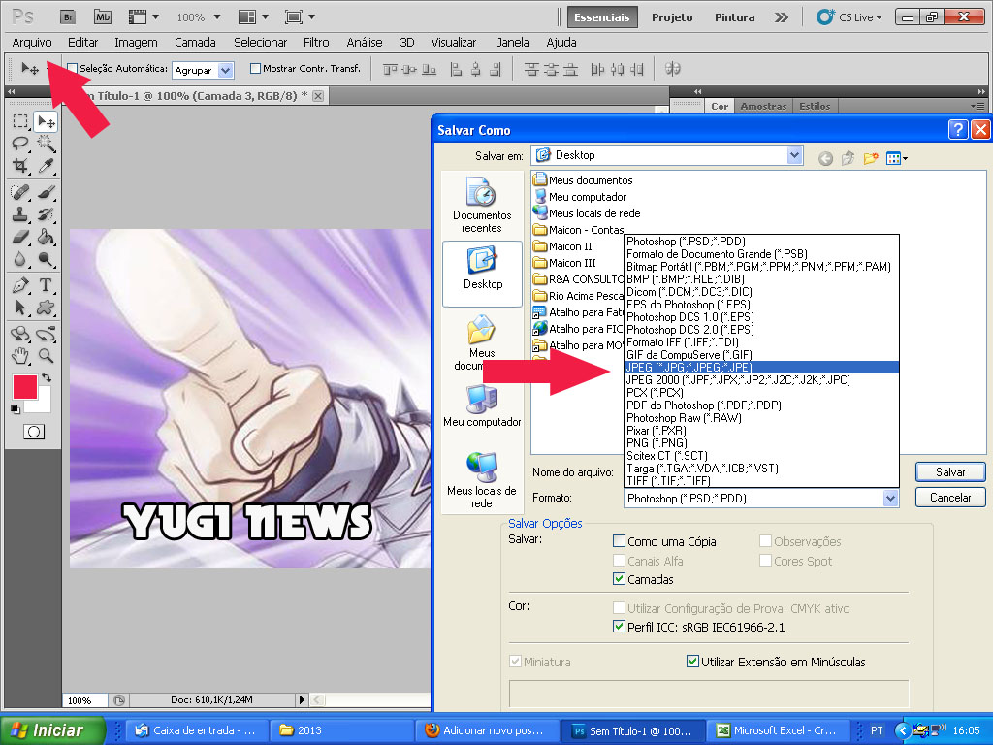Image resolution: width=993 pixels, height=745 pixels.
Task: Enable the Como uma Cópia checkbox
Action: click(x=620, y=541)
